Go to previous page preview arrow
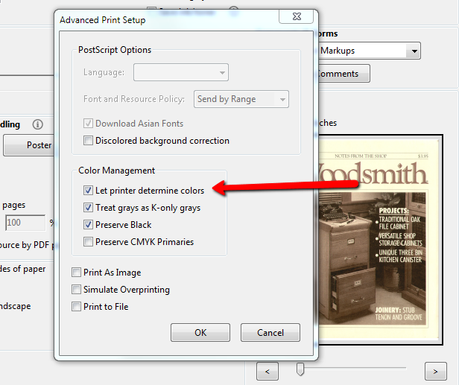Screen dimensions: 459x385 coord(268,370)
